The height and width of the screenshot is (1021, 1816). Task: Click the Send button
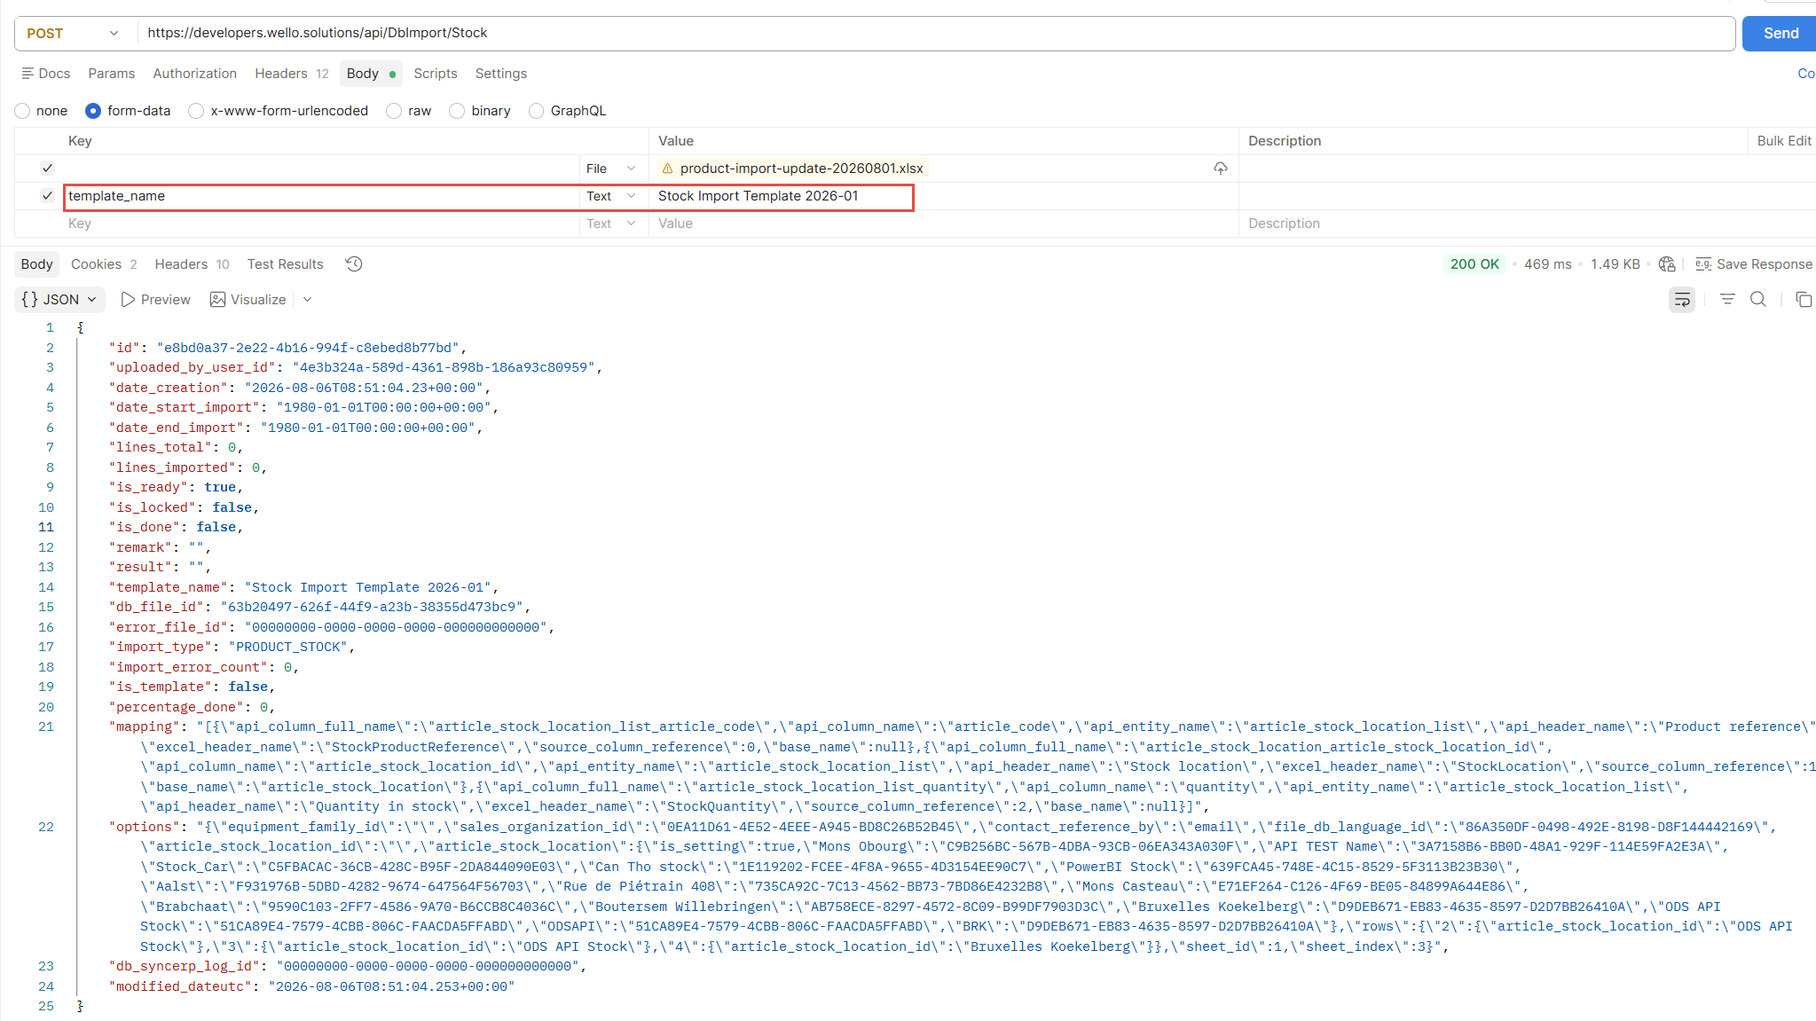point(1780,34)
